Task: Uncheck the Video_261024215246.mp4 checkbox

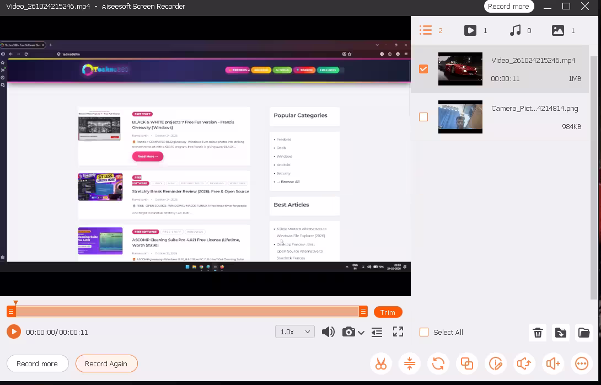Action: [423, 69]
